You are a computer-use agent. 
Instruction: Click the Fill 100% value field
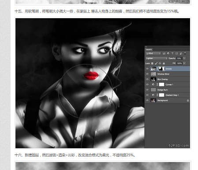point(179,63)
